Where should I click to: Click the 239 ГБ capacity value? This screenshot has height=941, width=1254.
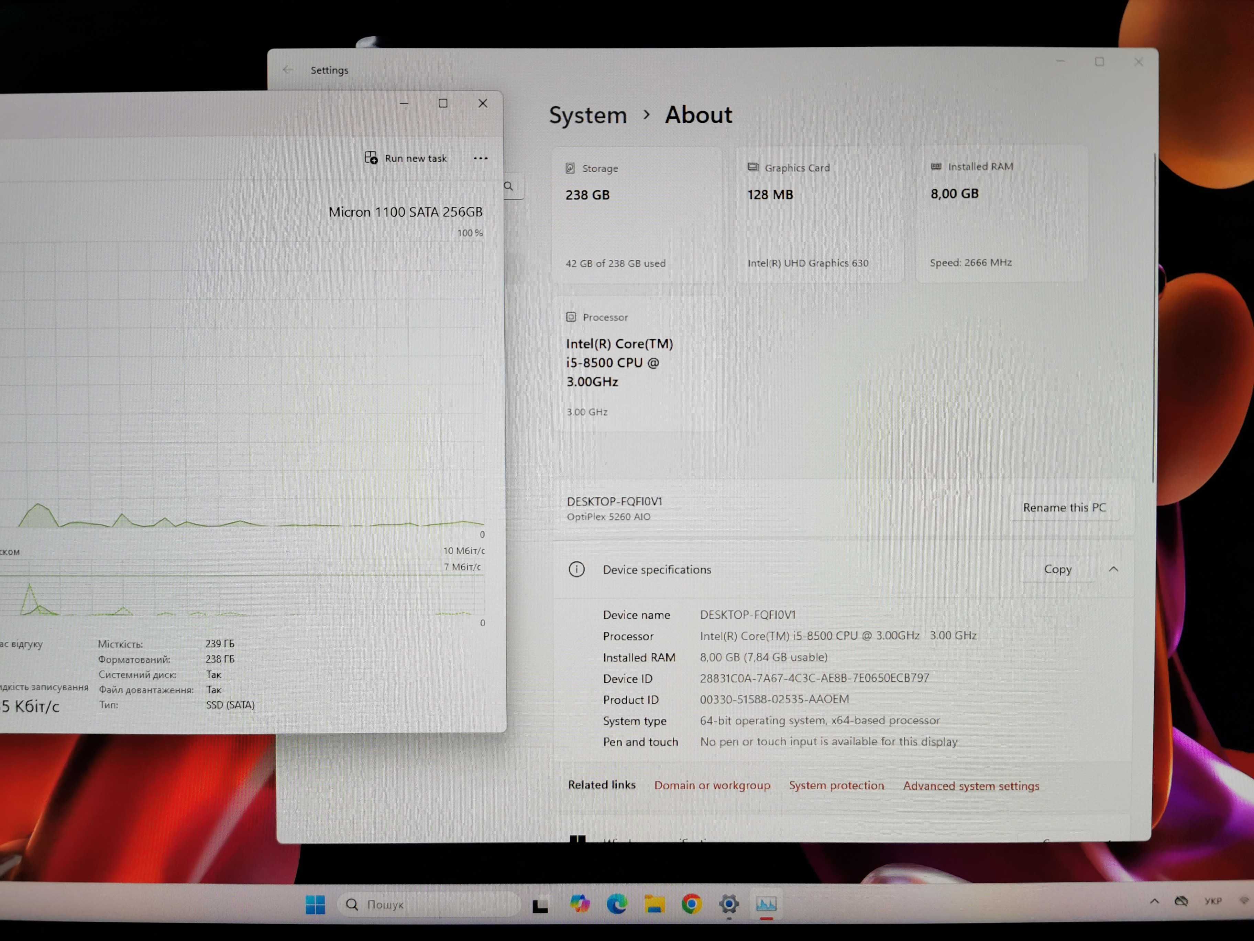coord(220,643)
